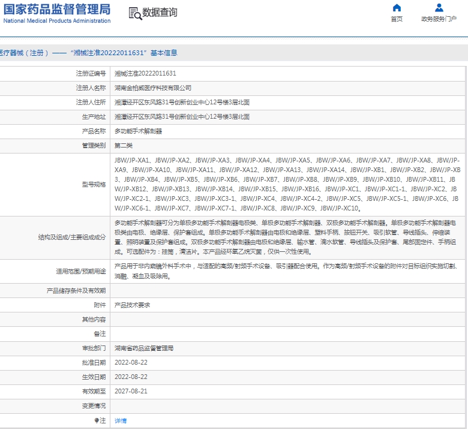Image resolution: width=468 pixels, height=430 pixels.
Task: Click the 适用范围/预期用途 description text
Action: coord(286,271)
